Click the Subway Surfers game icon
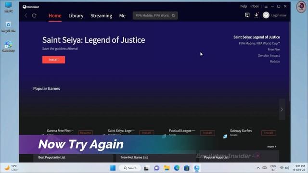Viewport: 308px width, 173px height. 225,136
